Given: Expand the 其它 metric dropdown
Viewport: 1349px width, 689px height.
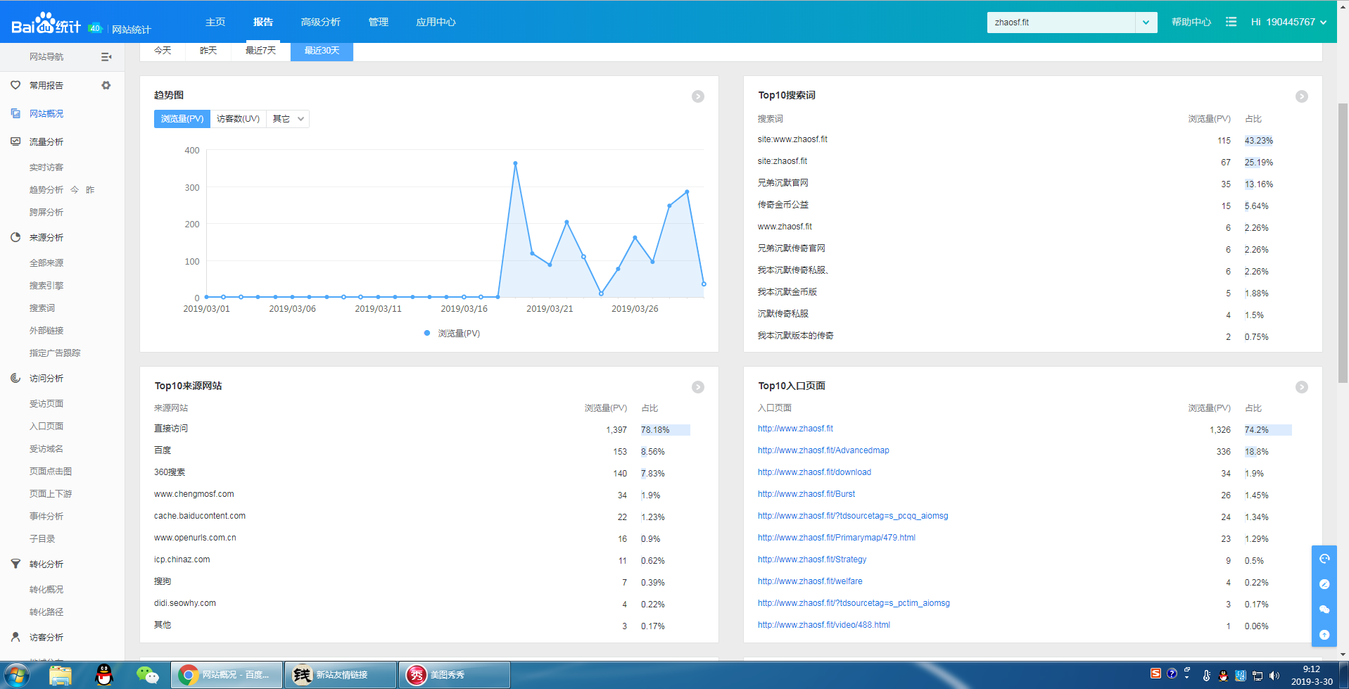Looking at the screenshot, I should point(288,119).
